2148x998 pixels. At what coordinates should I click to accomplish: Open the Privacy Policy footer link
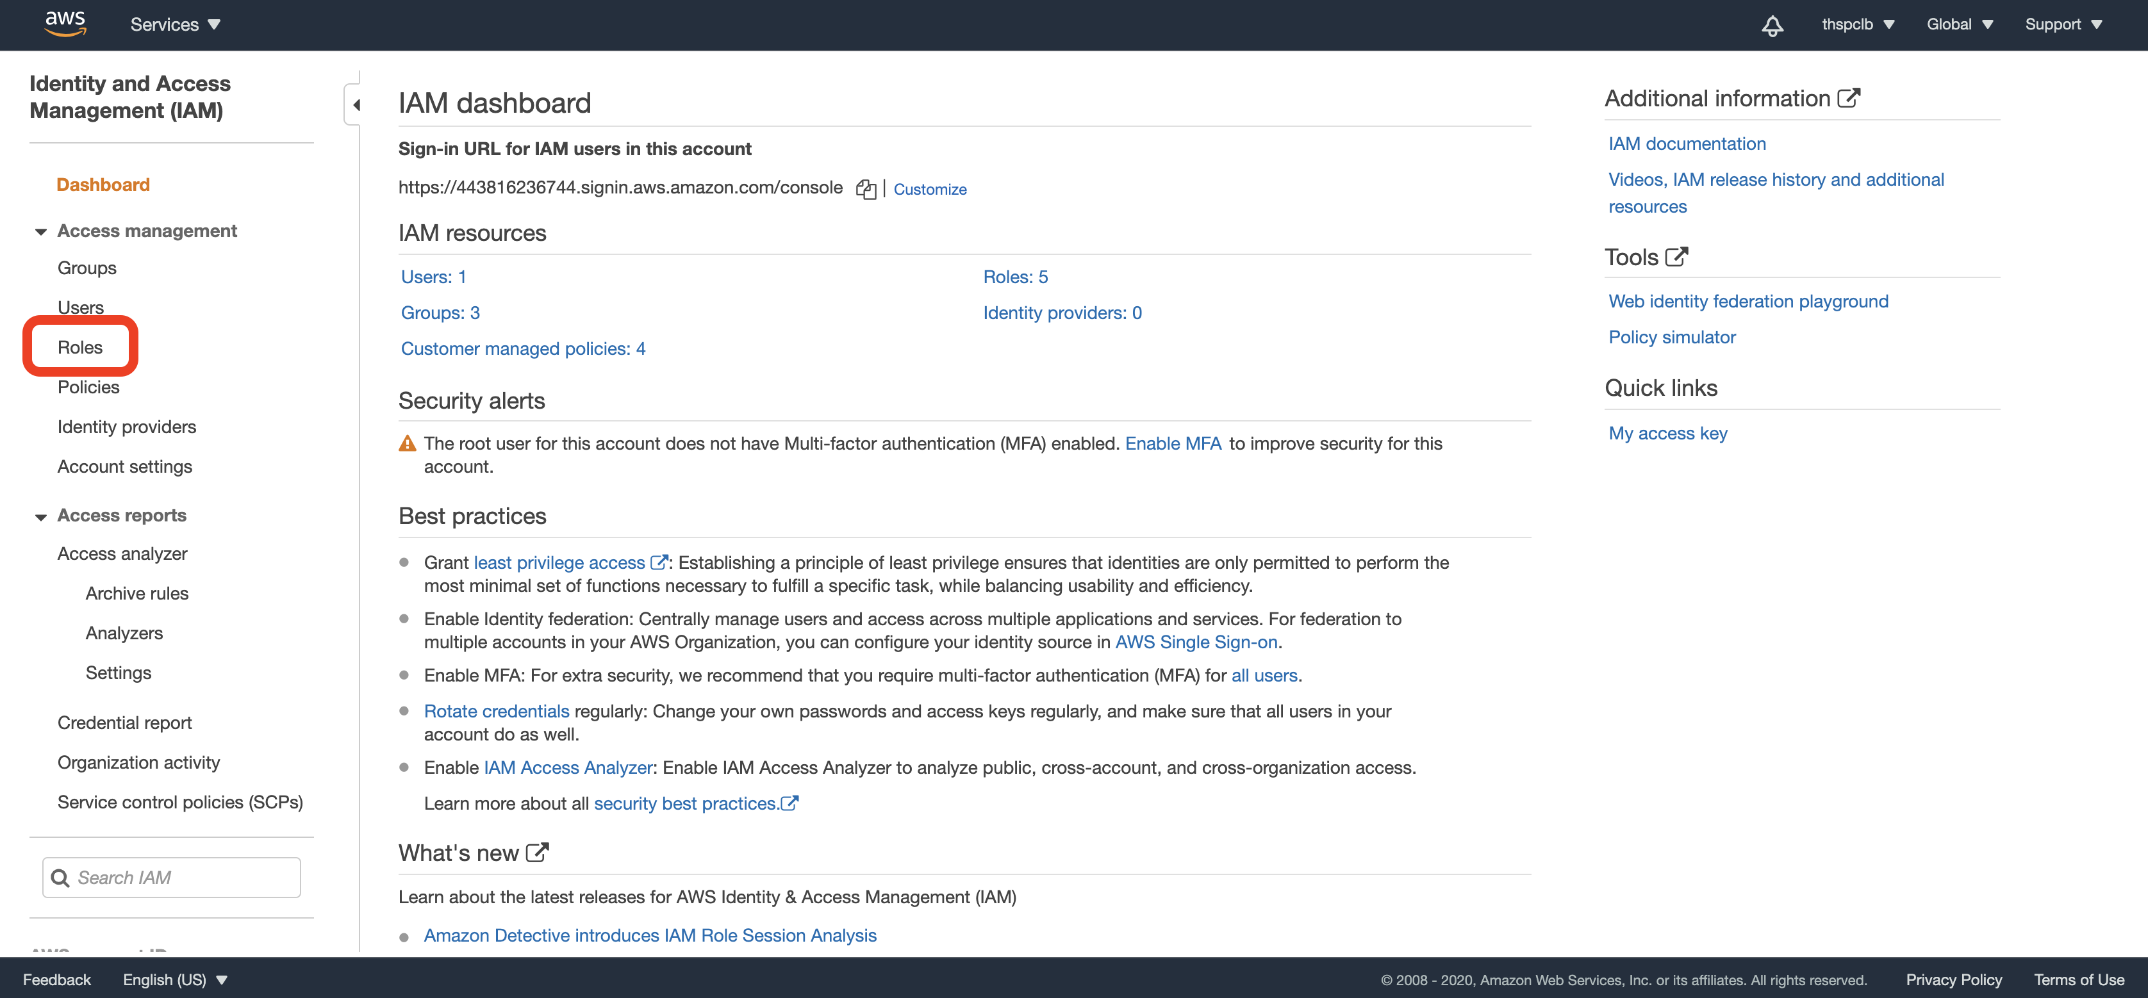1954,979
